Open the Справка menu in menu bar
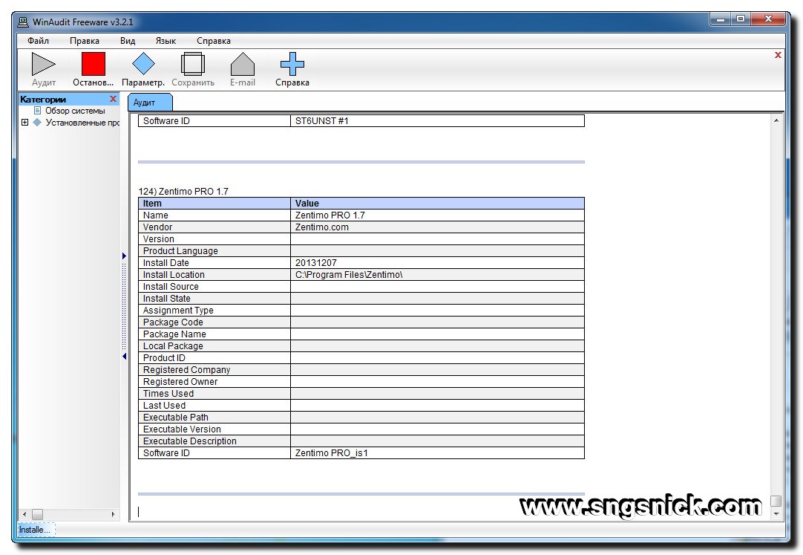Screen dimensions: 803x555 point(214,41)
